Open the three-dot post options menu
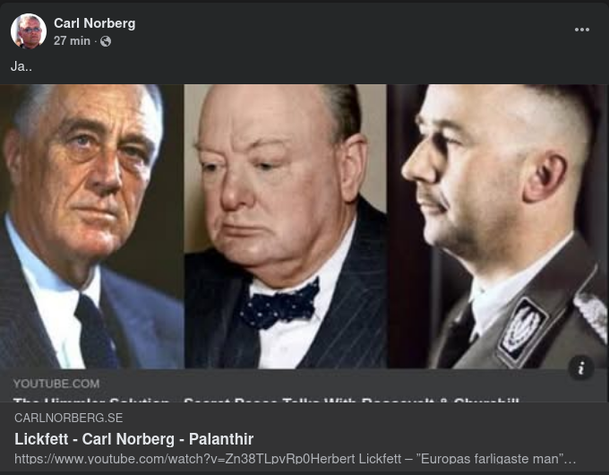Image resolution: width=609 pixels, height=475 pixels. (582, 30)
